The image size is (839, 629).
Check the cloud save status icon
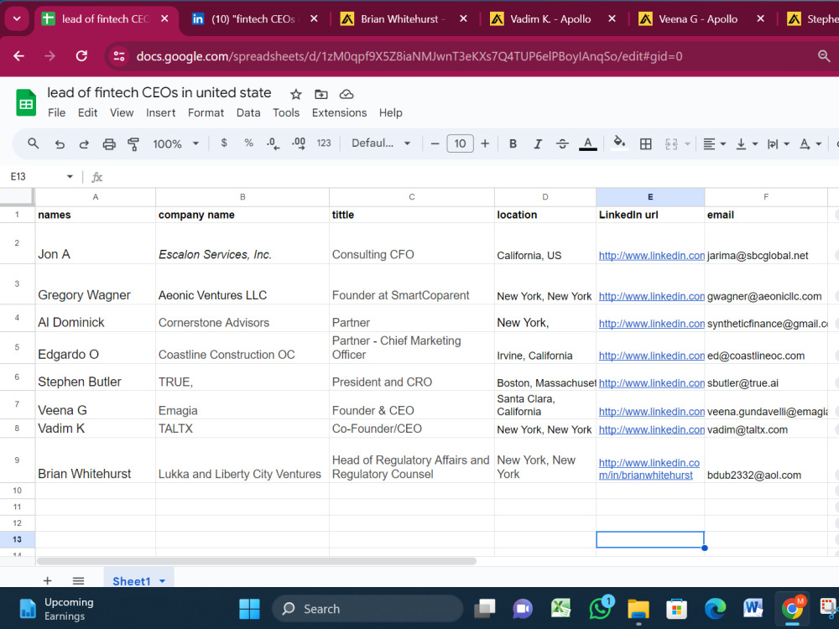pyautogui.click(x=347, y=95)
